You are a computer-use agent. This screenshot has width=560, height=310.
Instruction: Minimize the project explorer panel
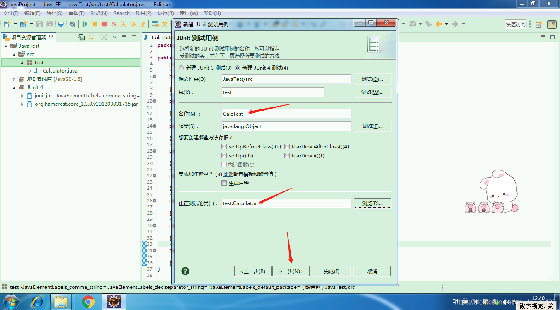(x=124, y=37)
